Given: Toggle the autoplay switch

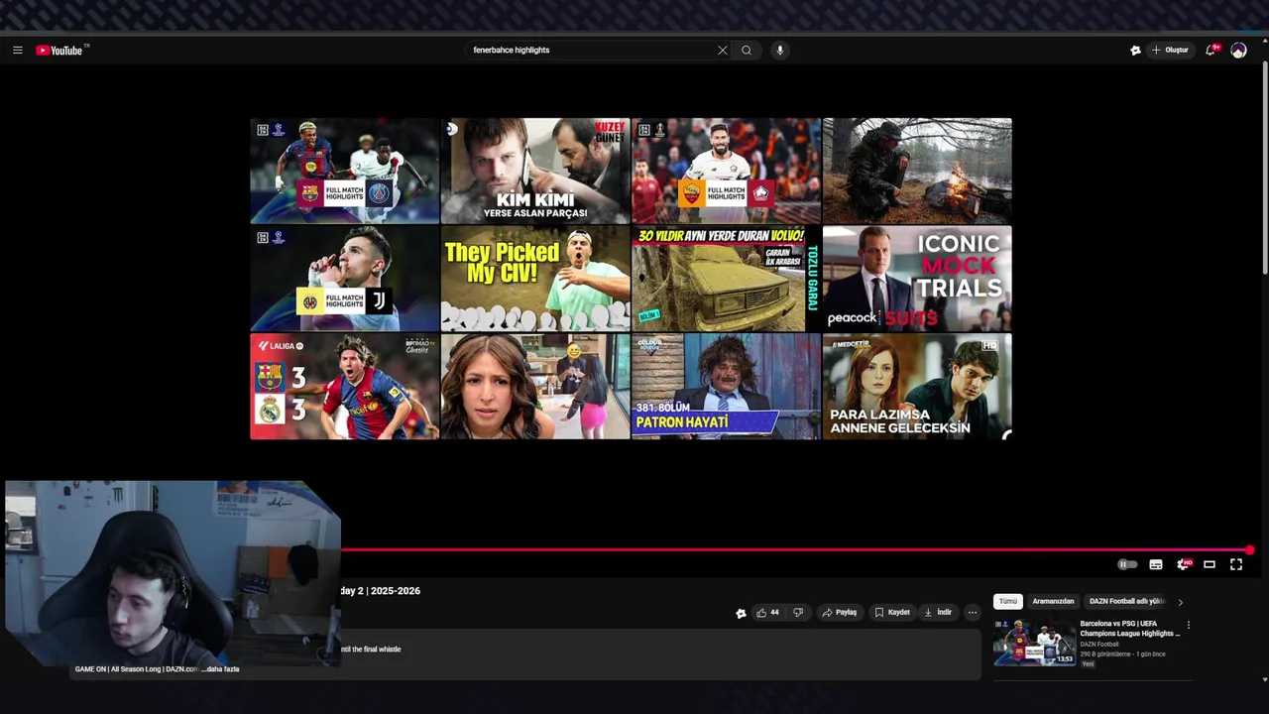Looking at the screenshot, I should click(1127, 564).
